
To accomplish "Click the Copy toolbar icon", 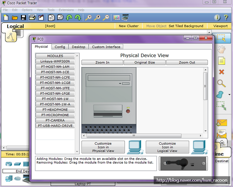I will coord(51,17).
